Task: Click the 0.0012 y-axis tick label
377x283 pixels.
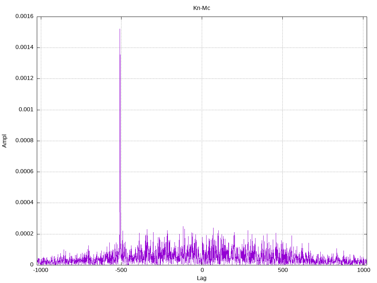Action: click(x=24, y=78)
